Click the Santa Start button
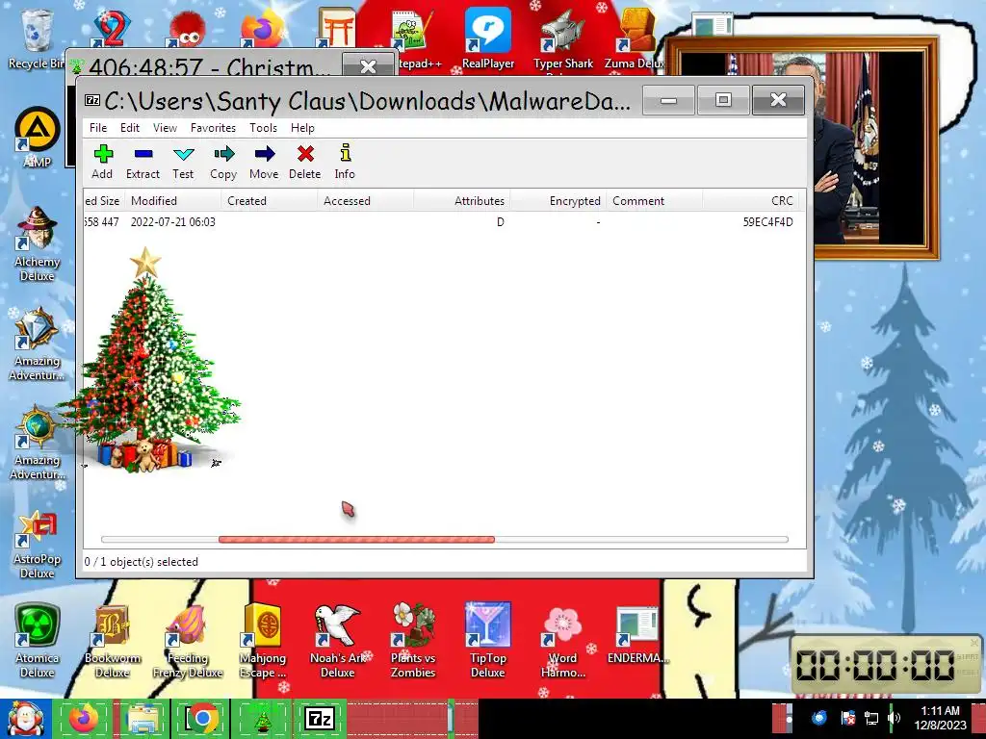Screen dimensions: 986x739 [x=25, y=719]
